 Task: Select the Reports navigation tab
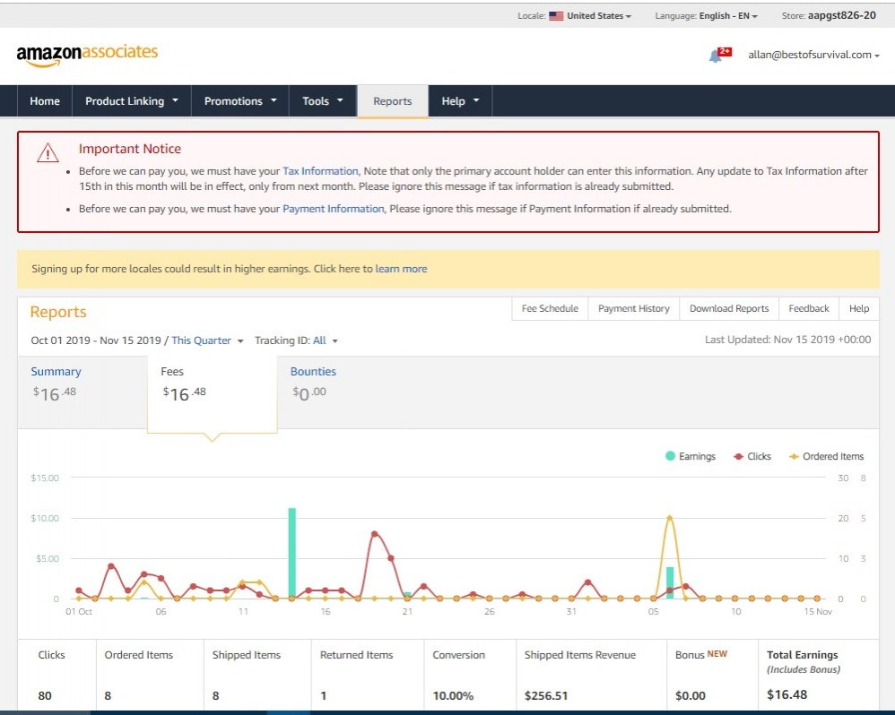[x=392, y=101]
